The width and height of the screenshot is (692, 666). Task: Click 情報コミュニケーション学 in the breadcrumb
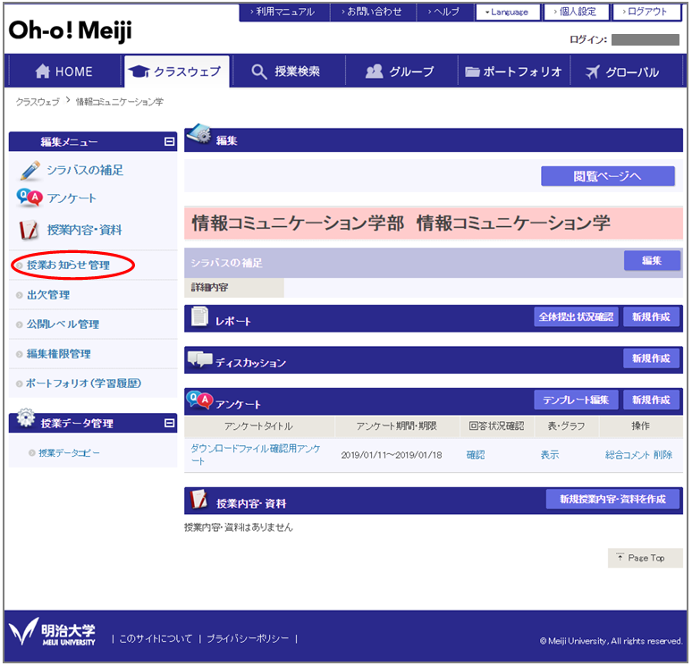(x=120, y=102)
